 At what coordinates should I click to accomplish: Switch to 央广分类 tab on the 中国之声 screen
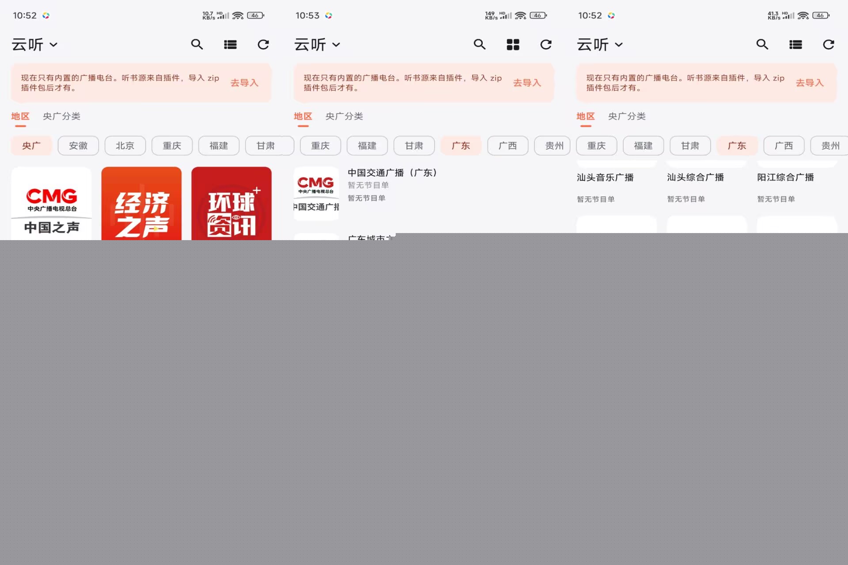point(61,117)
